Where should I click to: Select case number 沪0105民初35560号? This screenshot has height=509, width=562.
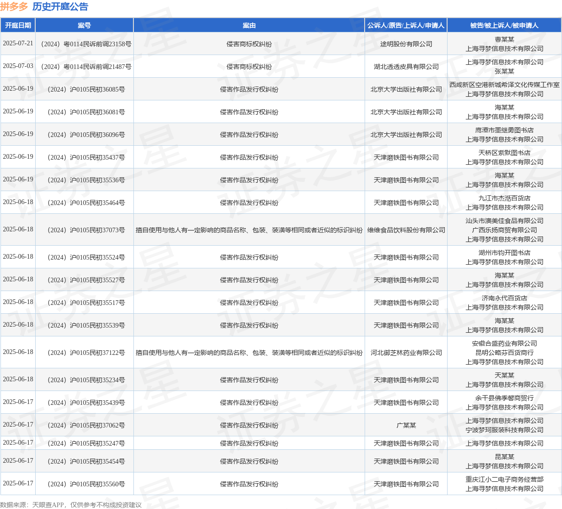point(84,484)
